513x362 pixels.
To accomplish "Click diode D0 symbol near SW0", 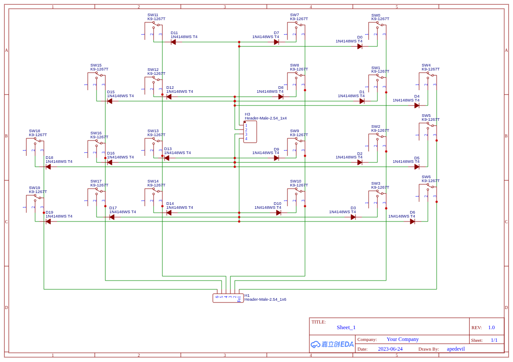I will pyautogui.click(x=360, y=46).
